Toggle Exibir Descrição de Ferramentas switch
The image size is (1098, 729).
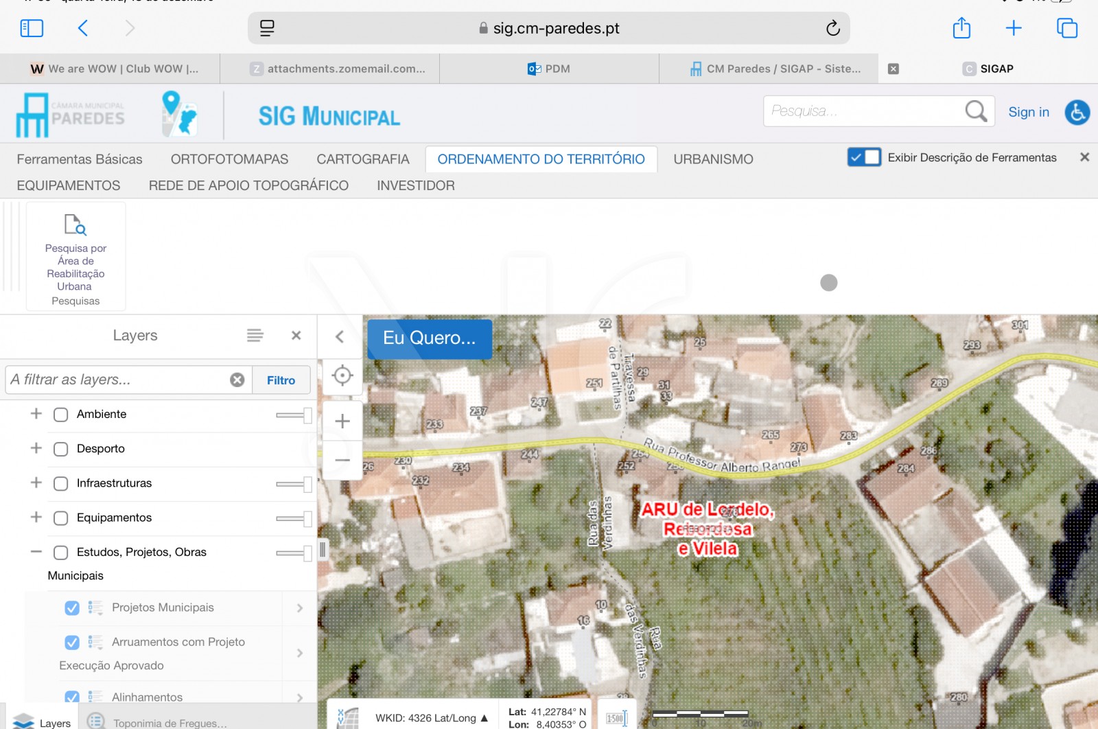coord(864,157)
